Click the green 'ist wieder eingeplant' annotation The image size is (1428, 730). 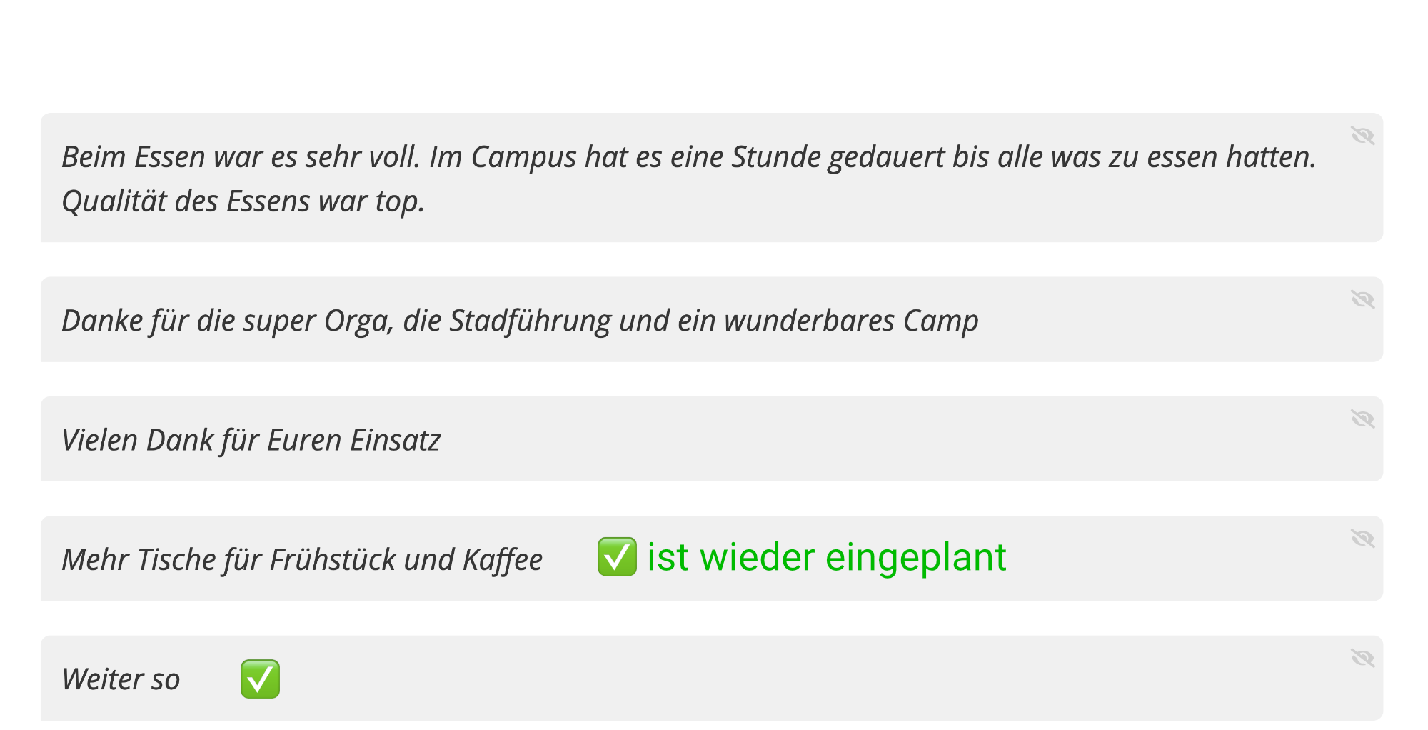826,557
